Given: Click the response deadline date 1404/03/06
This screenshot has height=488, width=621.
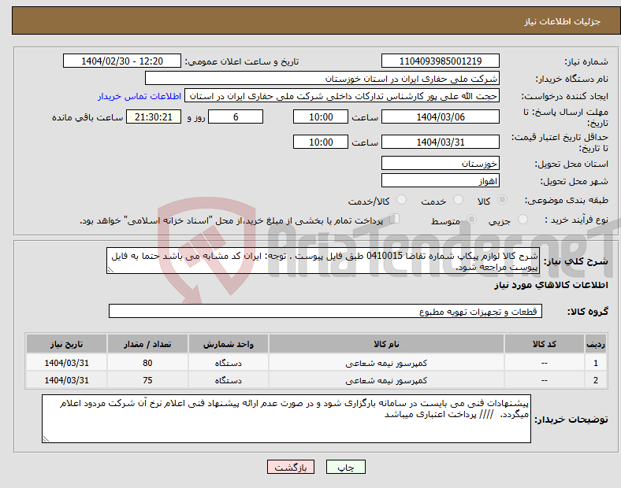Looking at the screenshot, I should [440, 117].
